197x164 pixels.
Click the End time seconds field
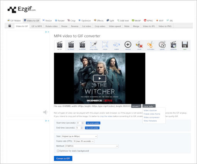coord(80,128)
